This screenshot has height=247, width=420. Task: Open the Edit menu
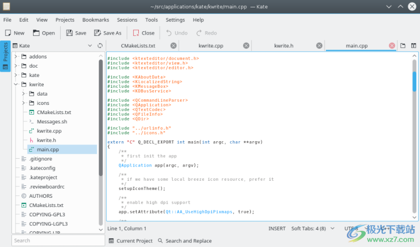point(23,20)
